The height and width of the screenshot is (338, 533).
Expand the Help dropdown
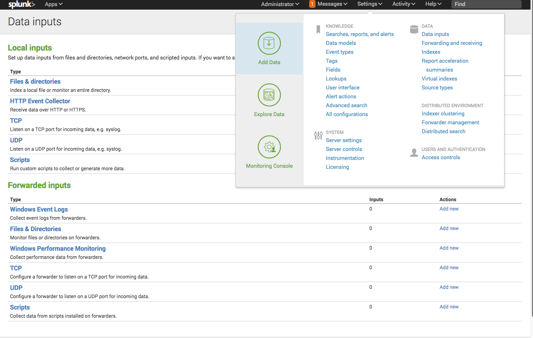(x=433, y=4)
